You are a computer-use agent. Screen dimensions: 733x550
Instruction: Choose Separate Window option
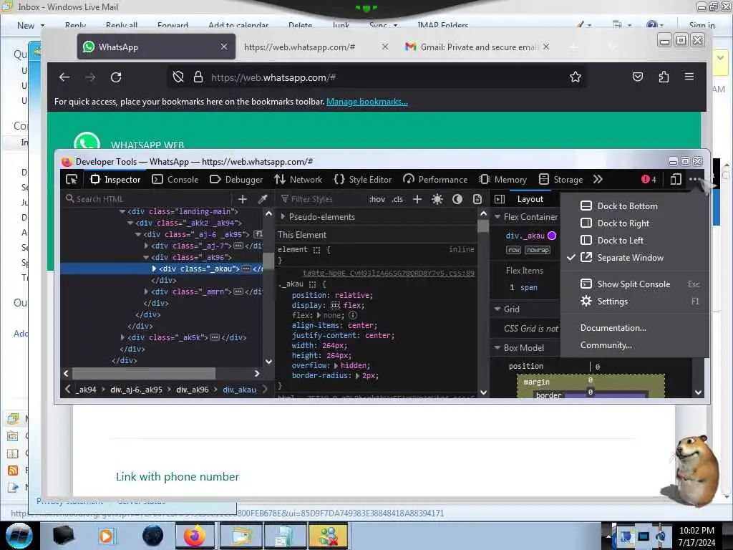pyautogui.click(x=630, y=258)
